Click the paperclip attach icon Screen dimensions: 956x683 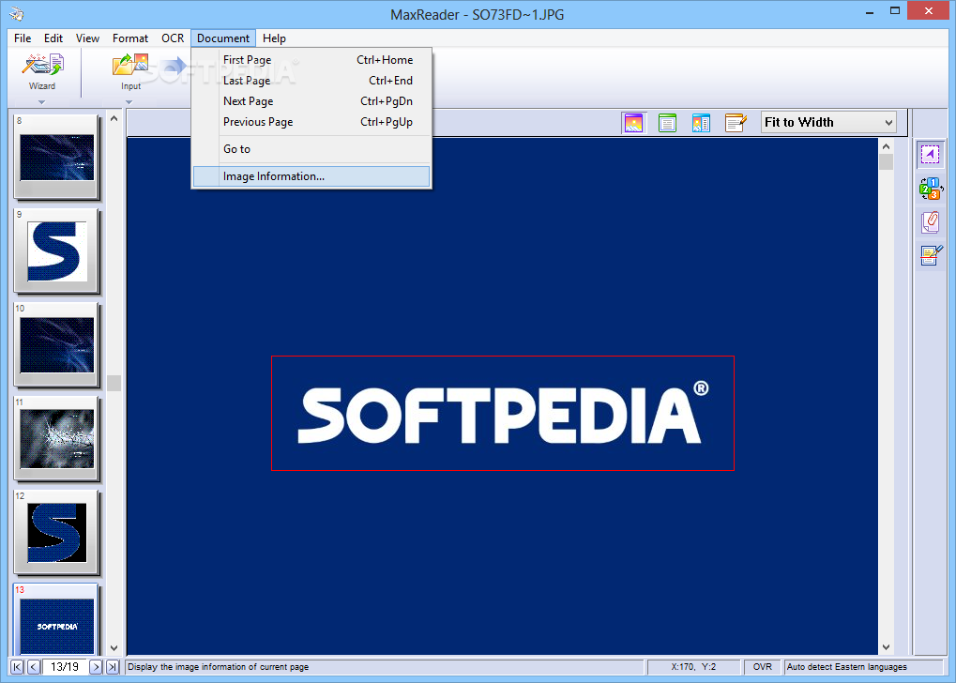931,222
